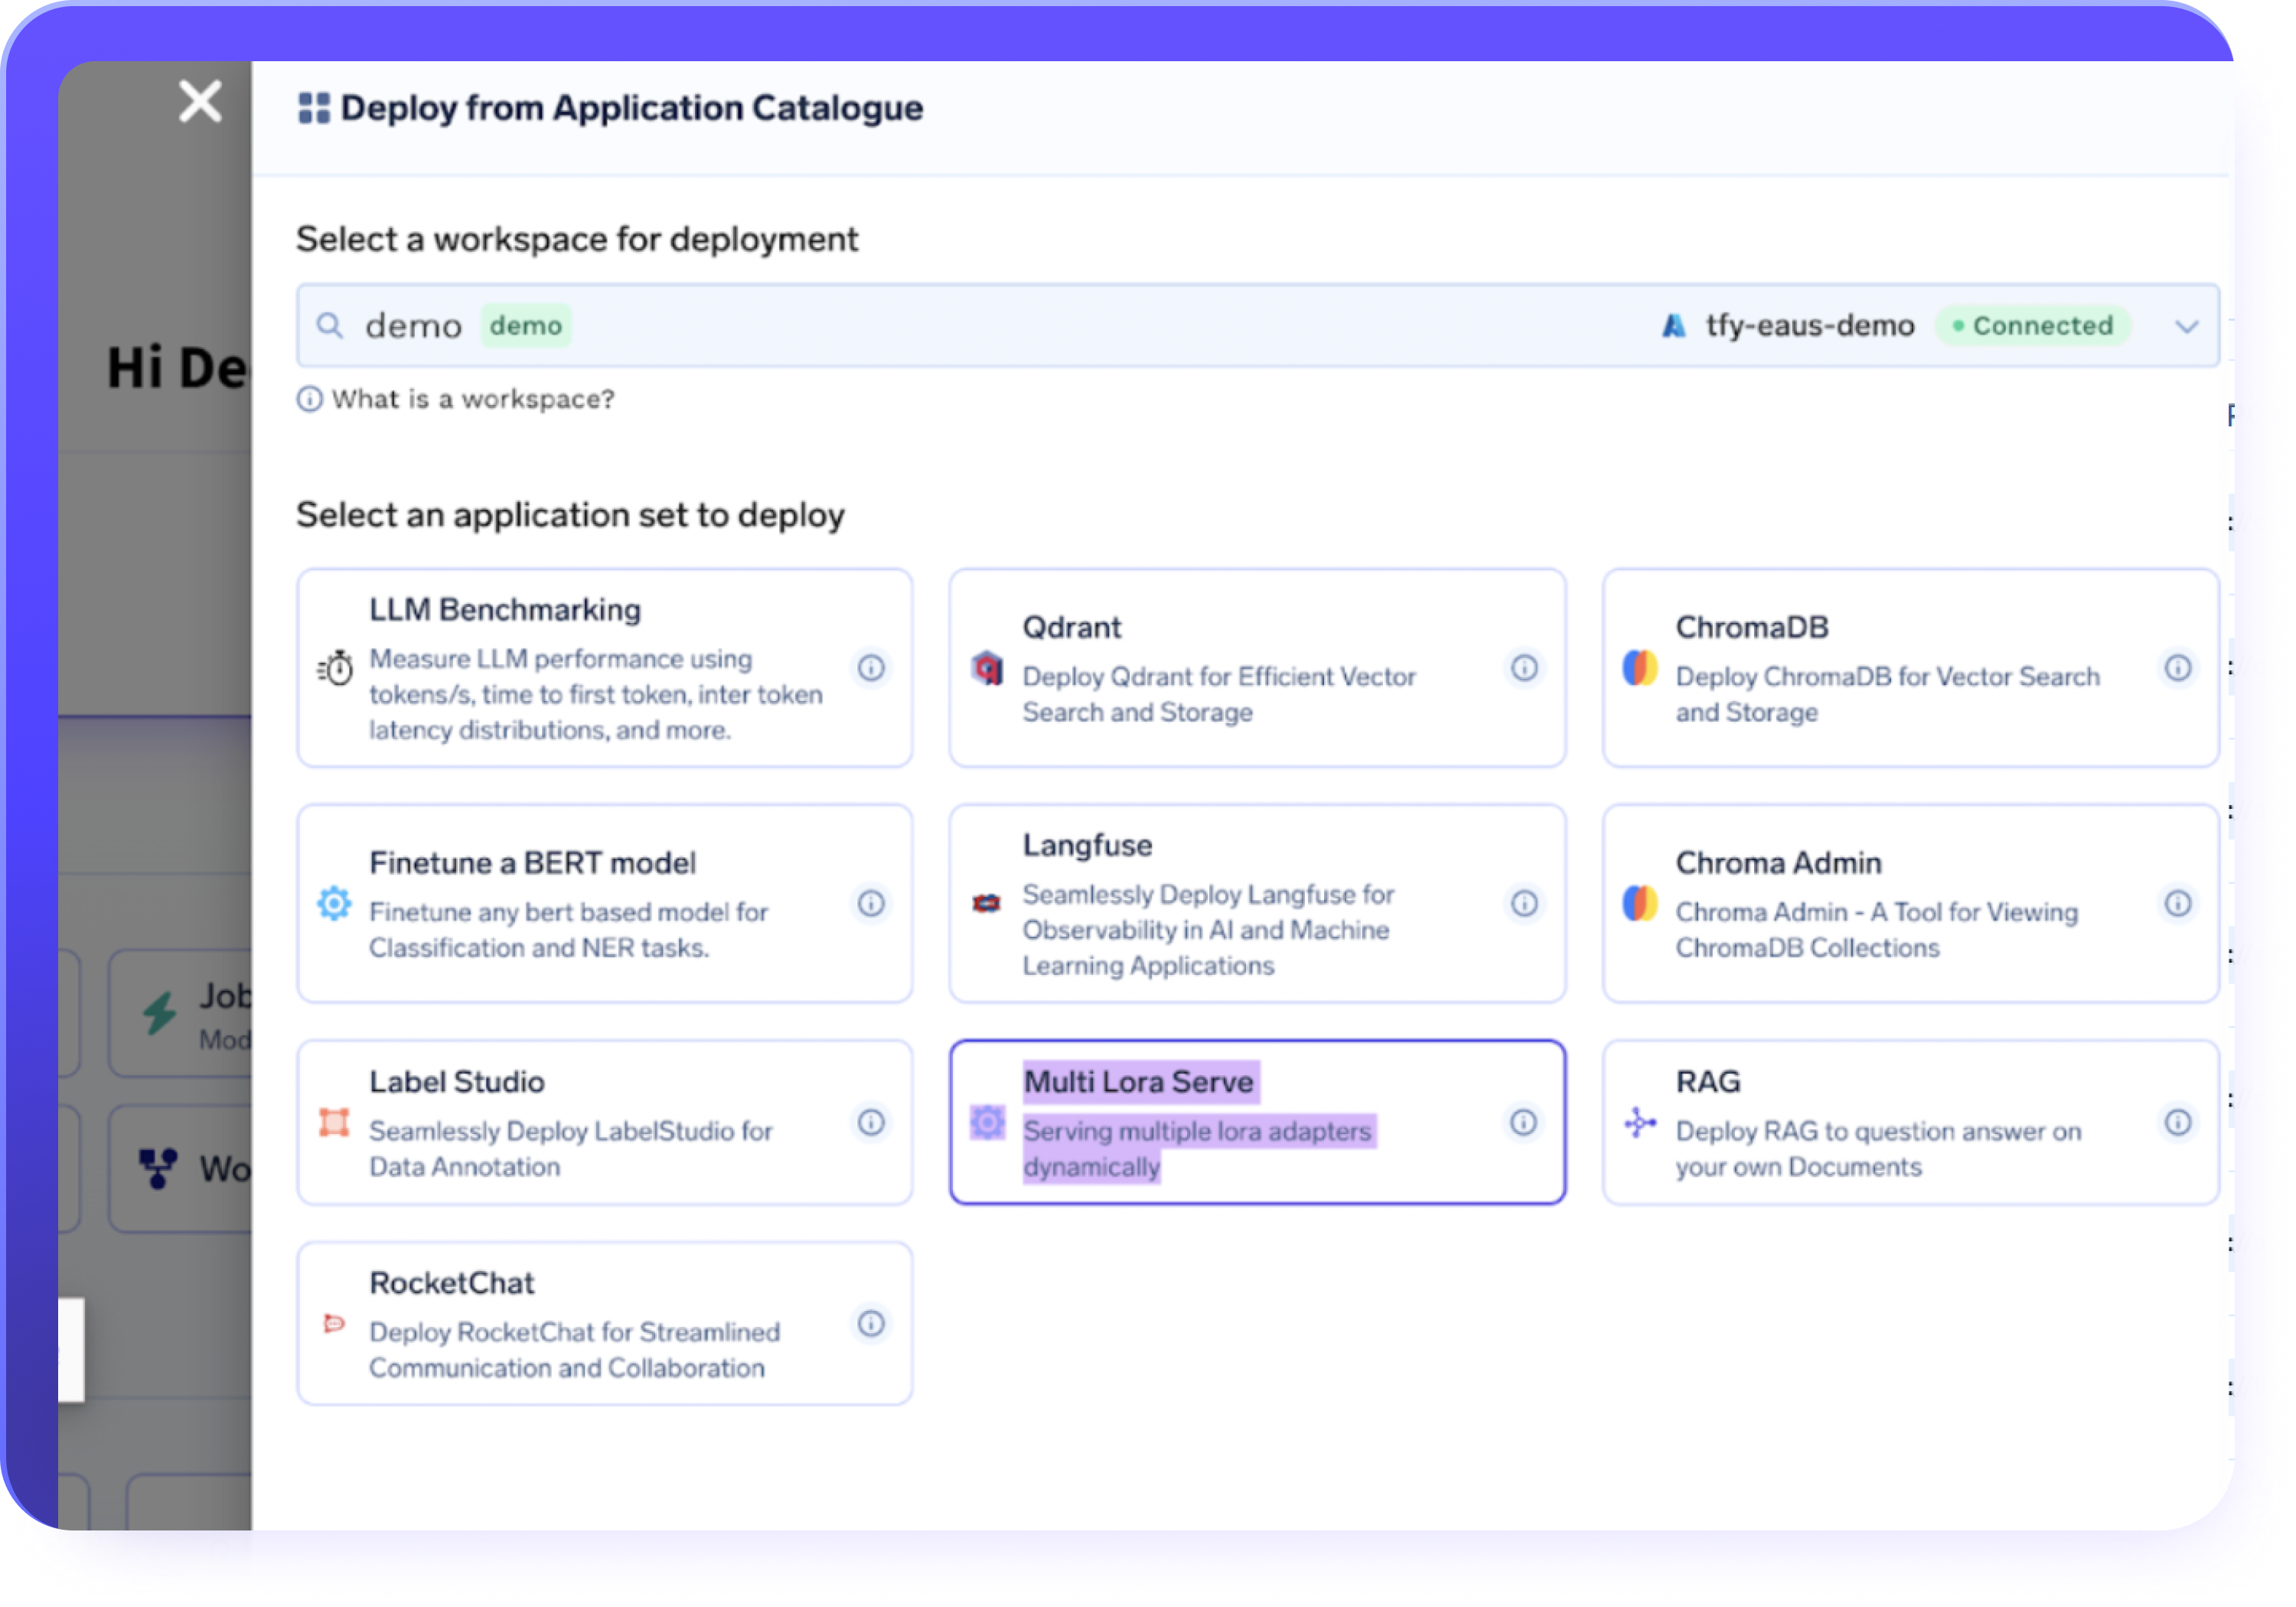Close the Deploy from Application Catalogue dialog
The height and width of the screenshot is (1607, 2296).
tap(199, 101)
